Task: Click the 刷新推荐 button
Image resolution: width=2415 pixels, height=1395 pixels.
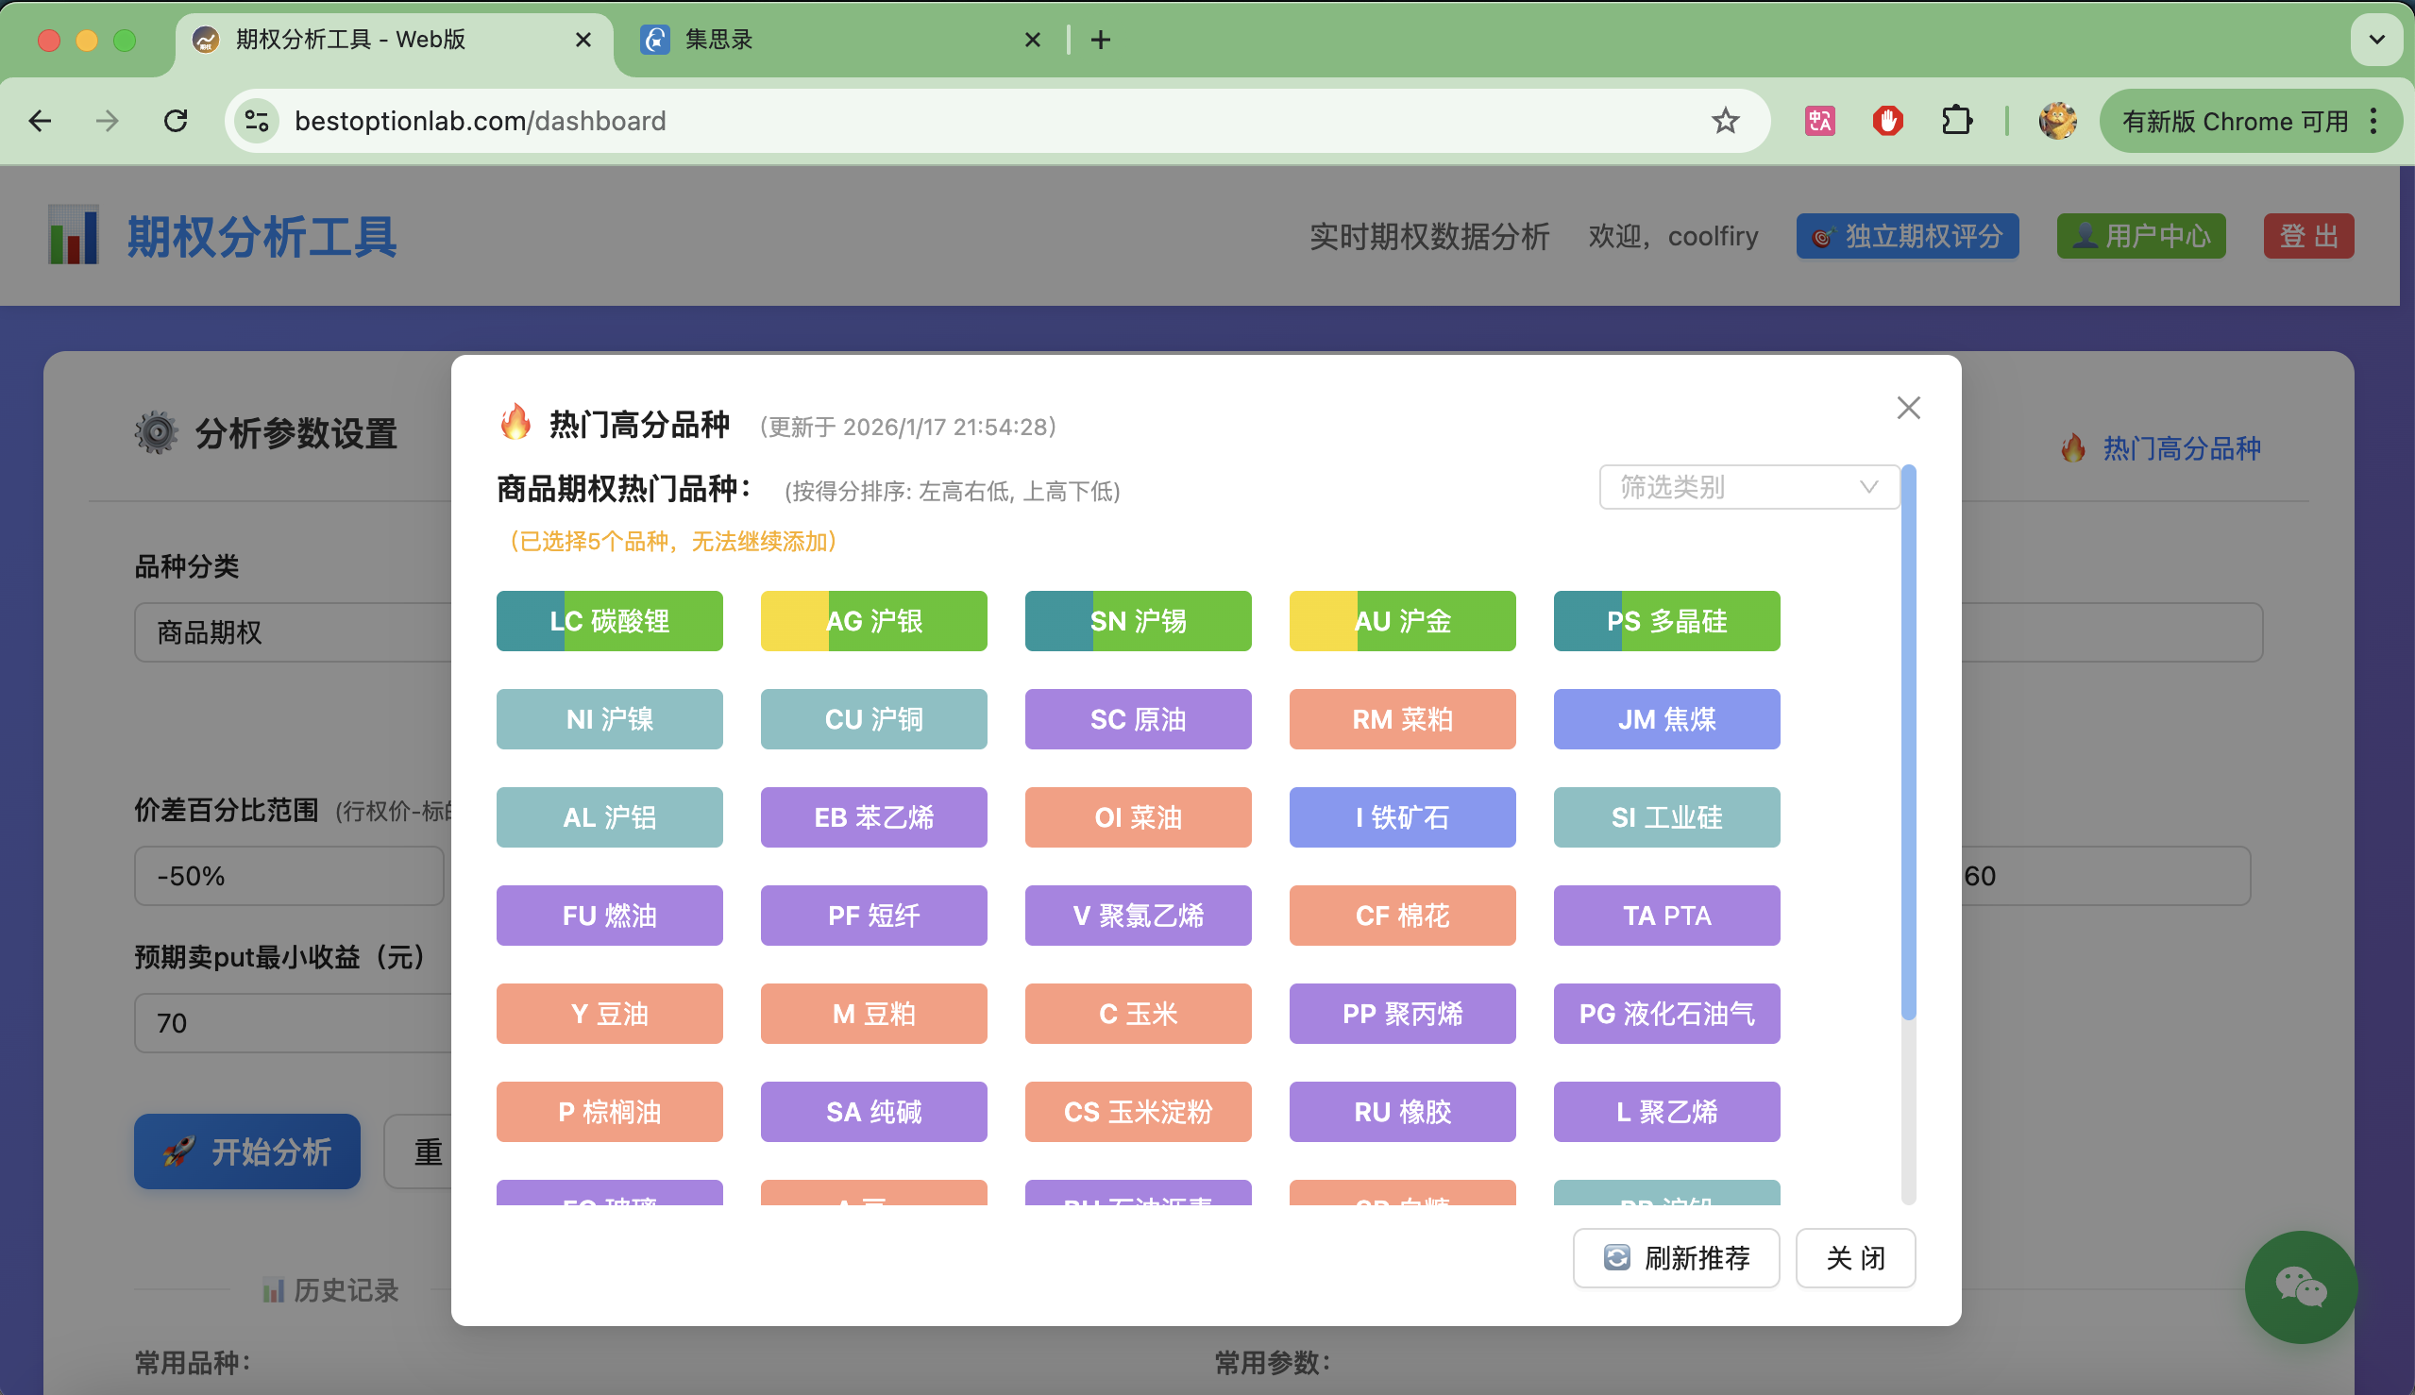Action: click(1675, 1258)
